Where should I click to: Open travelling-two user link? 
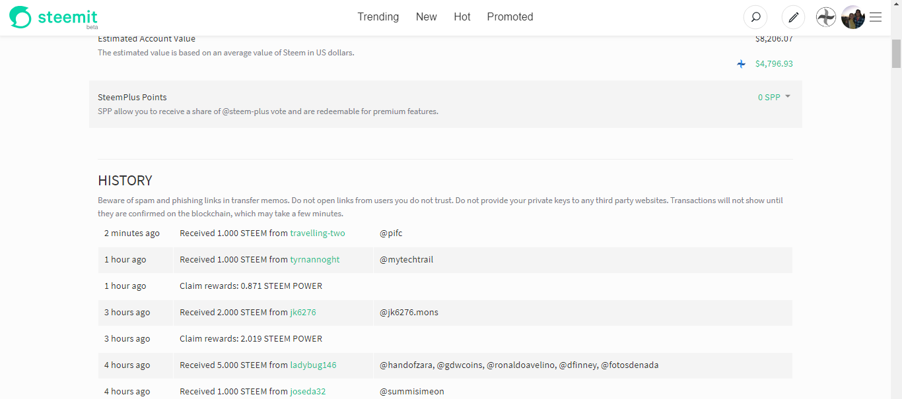(318, 233)
